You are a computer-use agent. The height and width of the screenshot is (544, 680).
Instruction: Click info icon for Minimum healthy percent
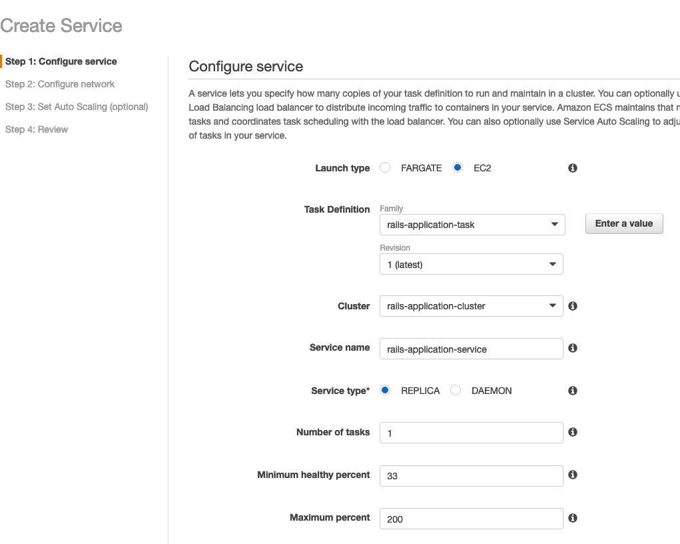[573, 475]
